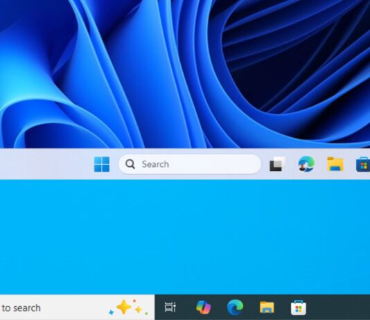Image resolution: width=370 pixels, height=320 pixels.
Task: Open Microsoft Store on Windows 11 taskbar
Action: [x=363, y=164]
